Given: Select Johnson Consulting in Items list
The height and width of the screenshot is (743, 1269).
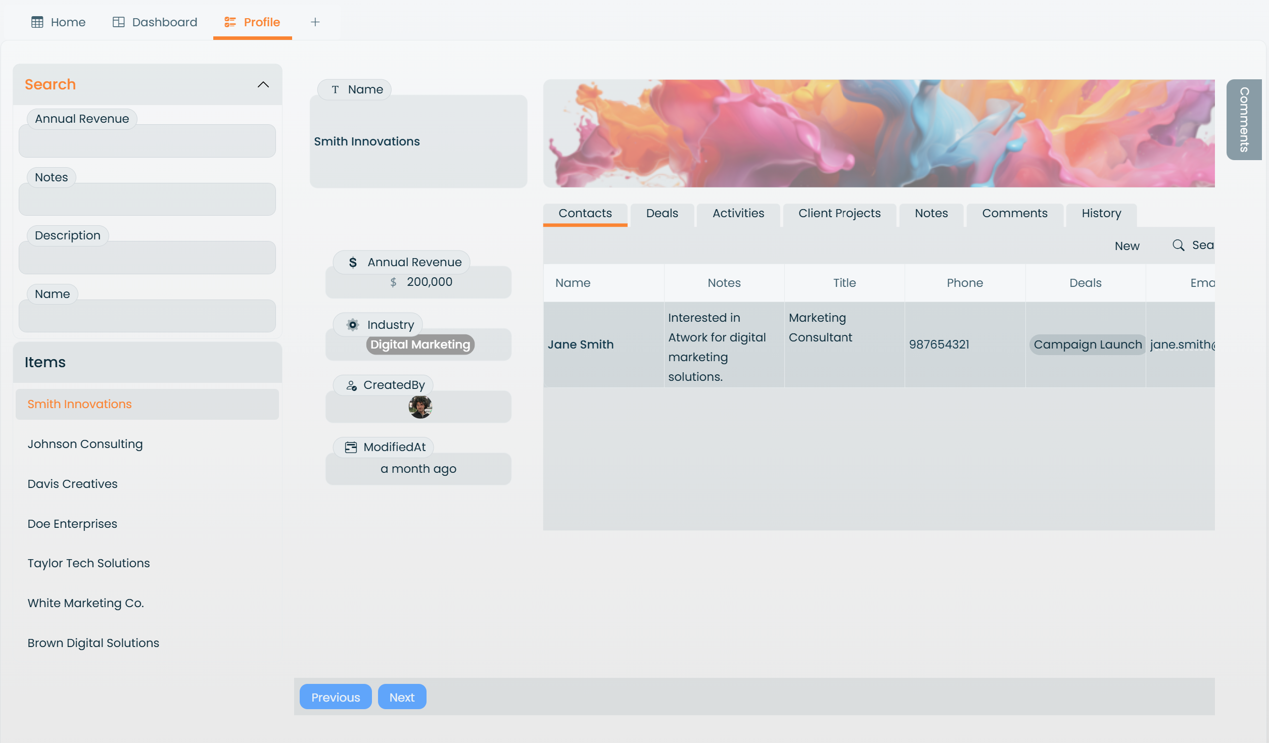Looking at the screenshot, I should (x=147, y=444).
